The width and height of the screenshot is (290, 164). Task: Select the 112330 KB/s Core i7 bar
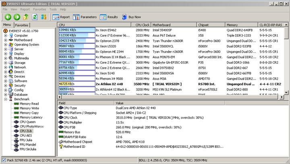[x=77, y=35]
